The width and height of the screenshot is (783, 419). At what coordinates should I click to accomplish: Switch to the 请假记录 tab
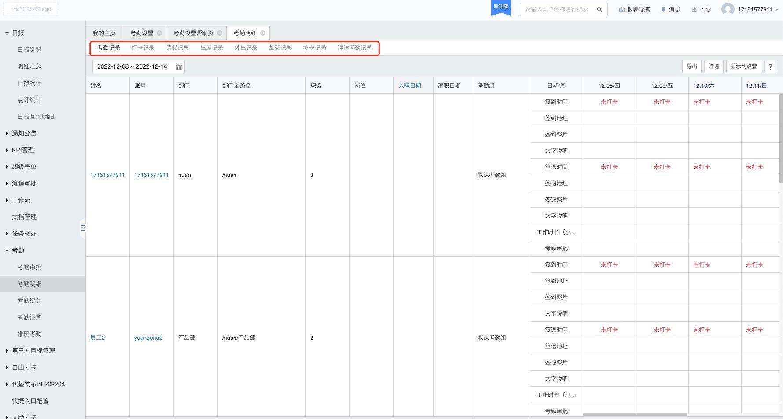click(177, 48)
